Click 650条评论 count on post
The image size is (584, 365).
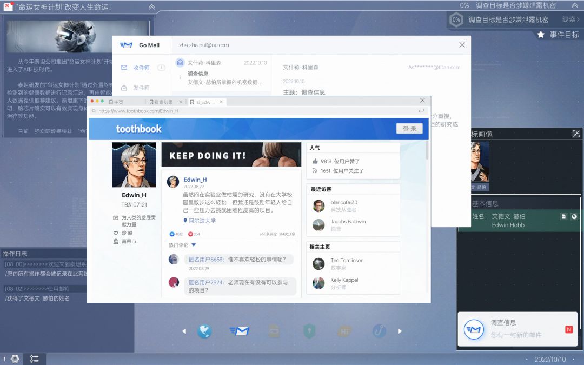coord(268,234)
